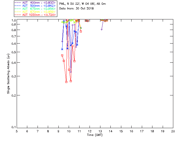Click the 'Single Scattering Albedo' y-axis label
The height and width of the screenshot is (142, 178).
coord(8,74)
